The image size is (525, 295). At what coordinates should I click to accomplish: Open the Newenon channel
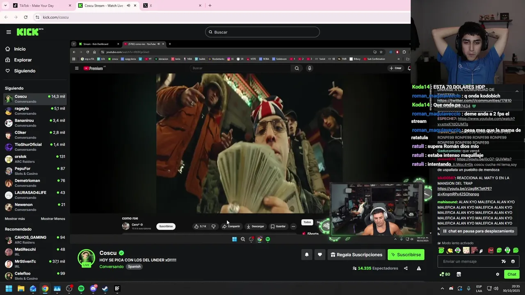pyautogui.click(x=35, y=207)
